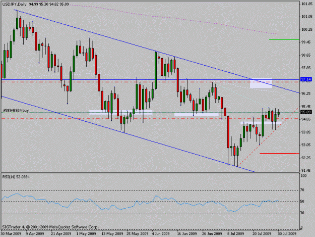
Task: Select the #35945924 buy order label
Action: pyautogui.click(x=16, y=110)
